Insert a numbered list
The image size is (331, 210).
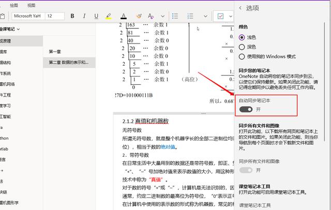click(190, 16)
